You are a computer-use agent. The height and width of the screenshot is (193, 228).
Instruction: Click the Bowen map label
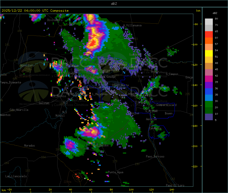[168, 113]
